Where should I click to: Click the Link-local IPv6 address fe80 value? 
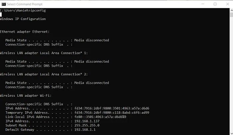100,117
